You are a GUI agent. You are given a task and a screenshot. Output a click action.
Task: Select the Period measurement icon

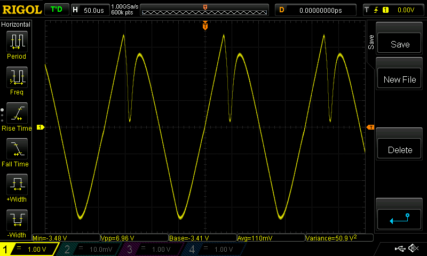17,41
